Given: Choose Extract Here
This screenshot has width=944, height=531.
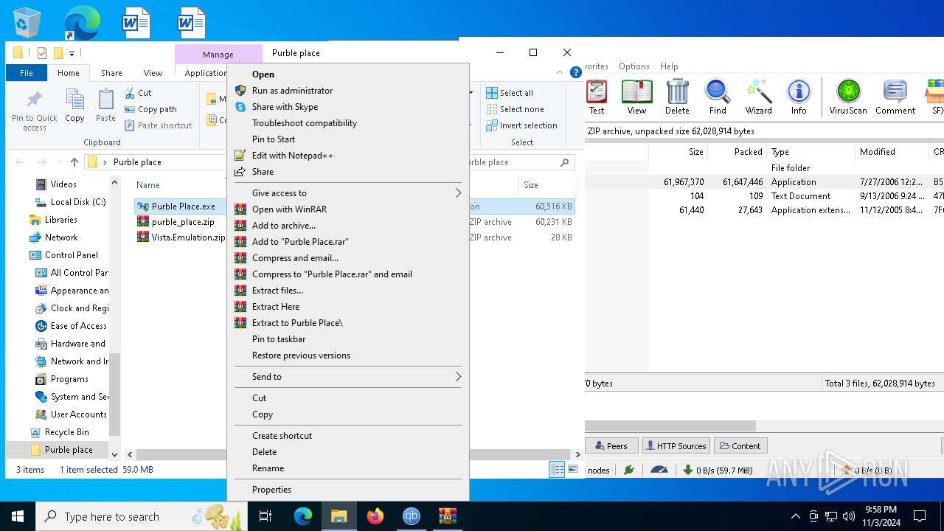Looking at the screenshot, I should 348,307.
